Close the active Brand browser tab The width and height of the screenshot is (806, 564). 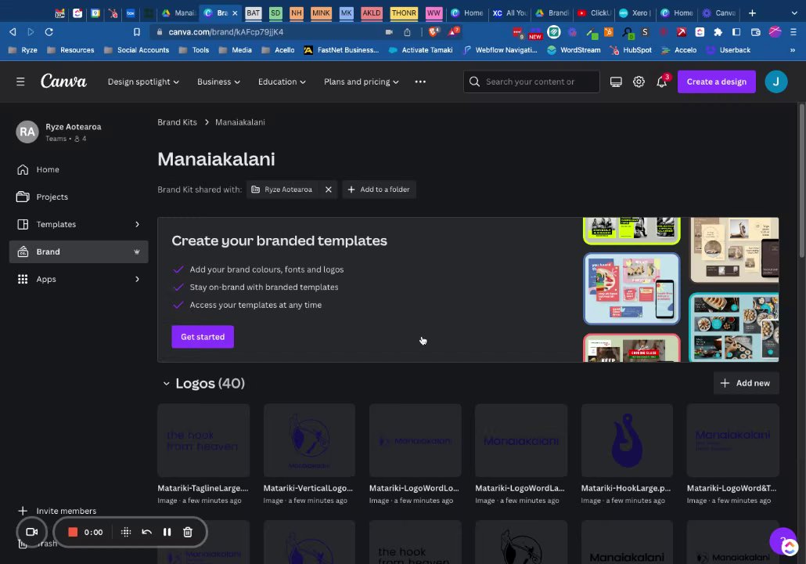click(x=235, y=13)
